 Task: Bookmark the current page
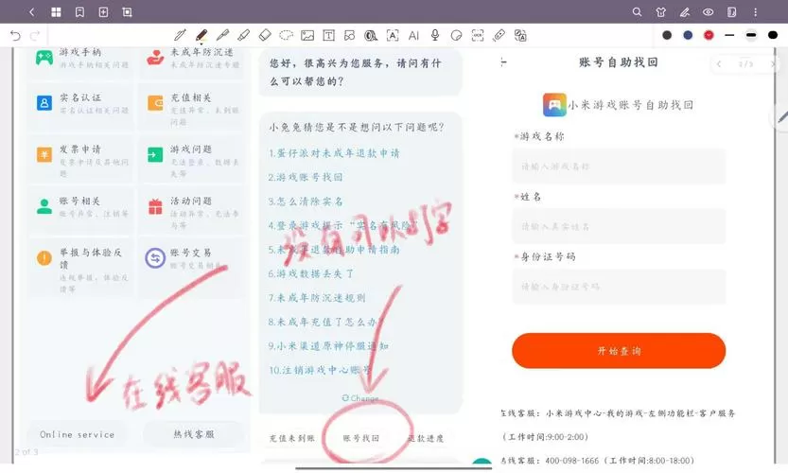(x=79, y=12)
